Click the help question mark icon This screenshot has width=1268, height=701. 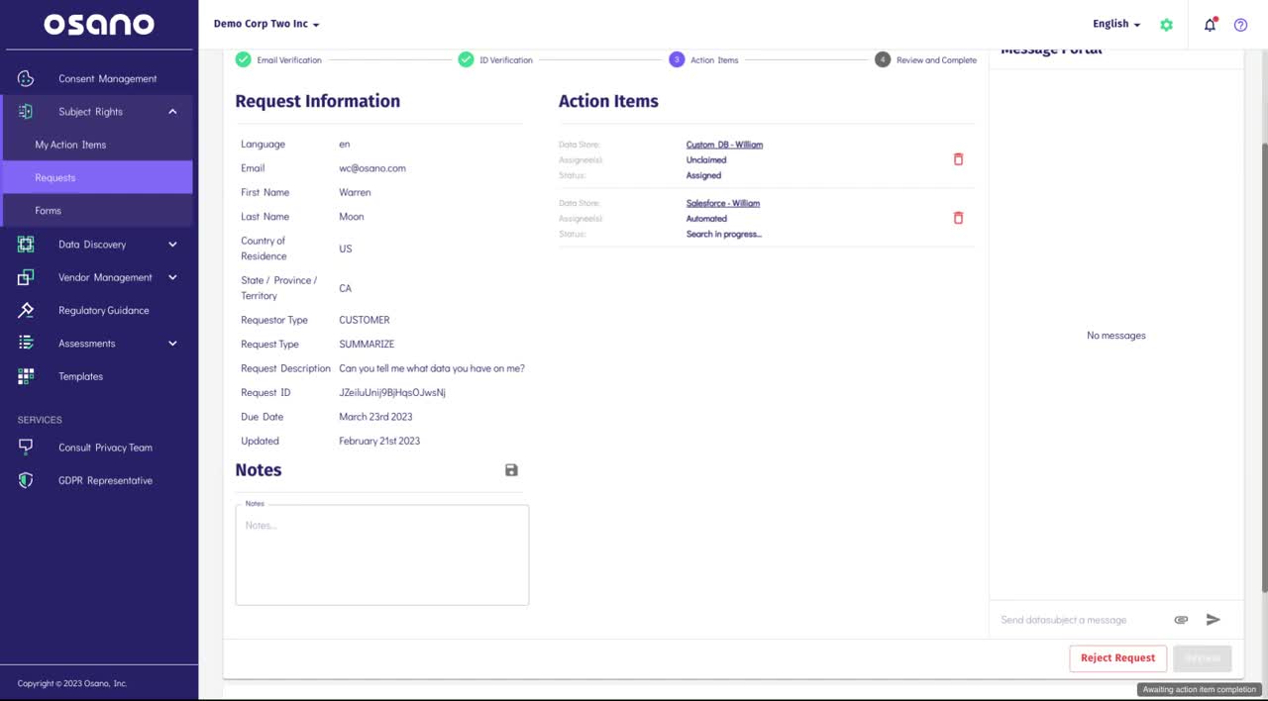pyautogui.click(x=1240, y=25)
